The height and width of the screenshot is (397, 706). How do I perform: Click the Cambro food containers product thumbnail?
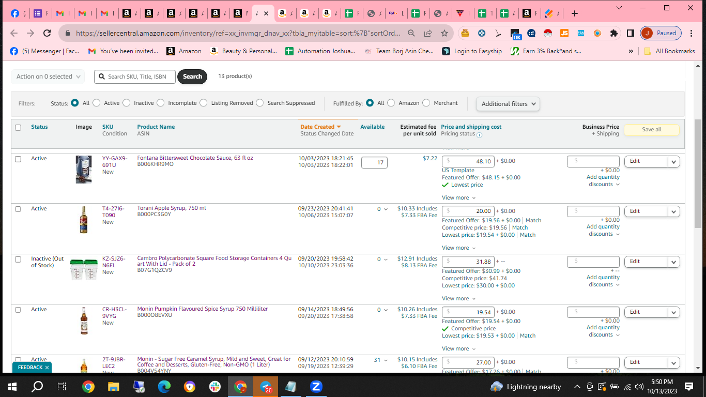pyautogui.click(x=84, y=269)
